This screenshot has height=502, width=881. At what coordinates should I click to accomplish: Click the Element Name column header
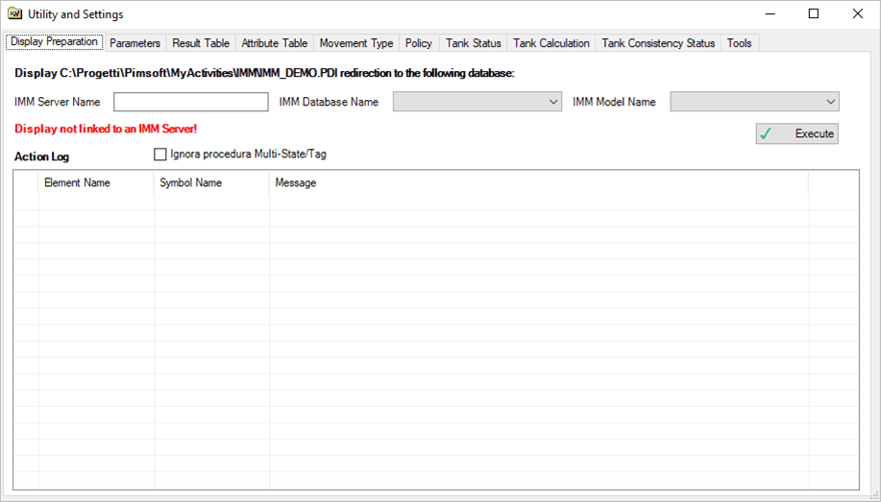coord(96,182)
